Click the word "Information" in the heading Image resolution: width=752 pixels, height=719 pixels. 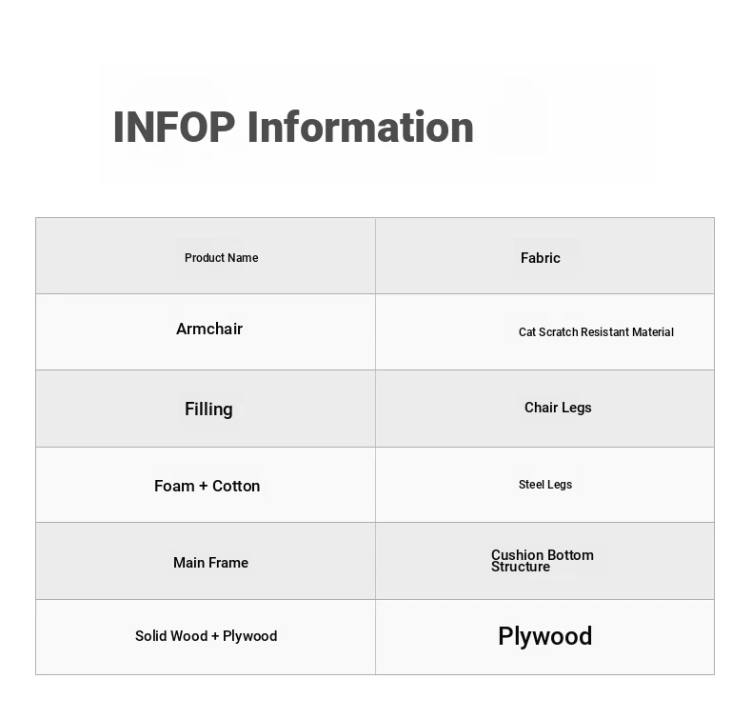360,128
